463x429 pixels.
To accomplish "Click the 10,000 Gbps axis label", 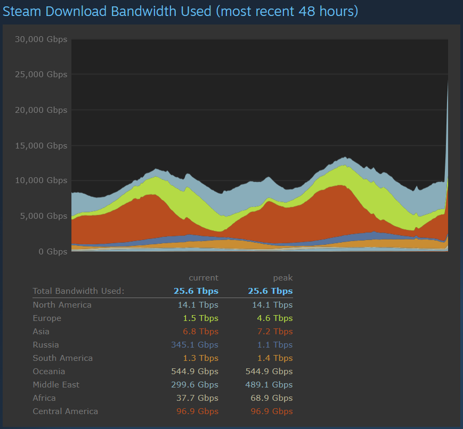I will (41, 180).
